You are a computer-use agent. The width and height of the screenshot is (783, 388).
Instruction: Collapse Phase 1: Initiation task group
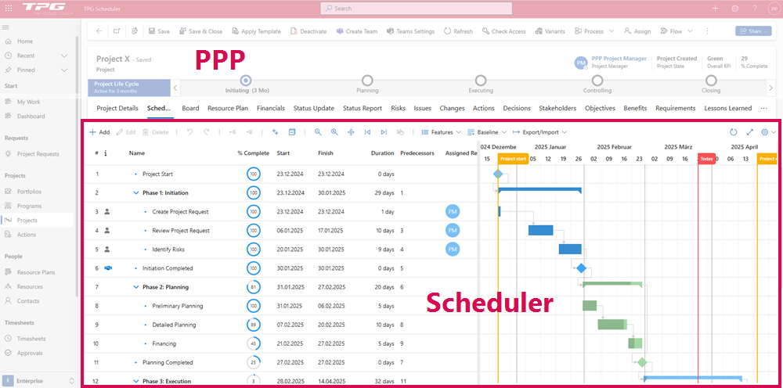pyautogui.click(x=136, y=192)
